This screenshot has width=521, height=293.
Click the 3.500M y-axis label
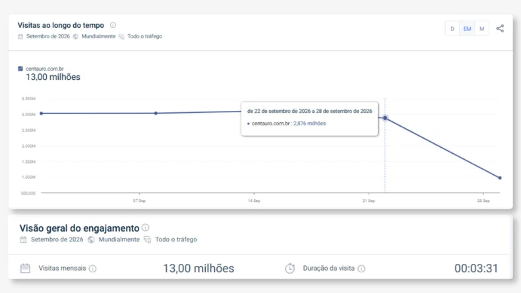pyautogui.click(x=28, y=99)
